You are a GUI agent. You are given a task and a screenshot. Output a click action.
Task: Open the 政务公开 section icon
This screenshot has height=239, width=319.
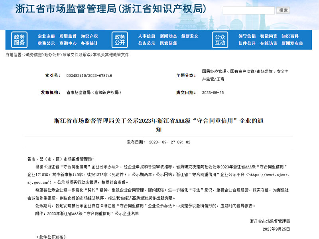tap(120, 40)
